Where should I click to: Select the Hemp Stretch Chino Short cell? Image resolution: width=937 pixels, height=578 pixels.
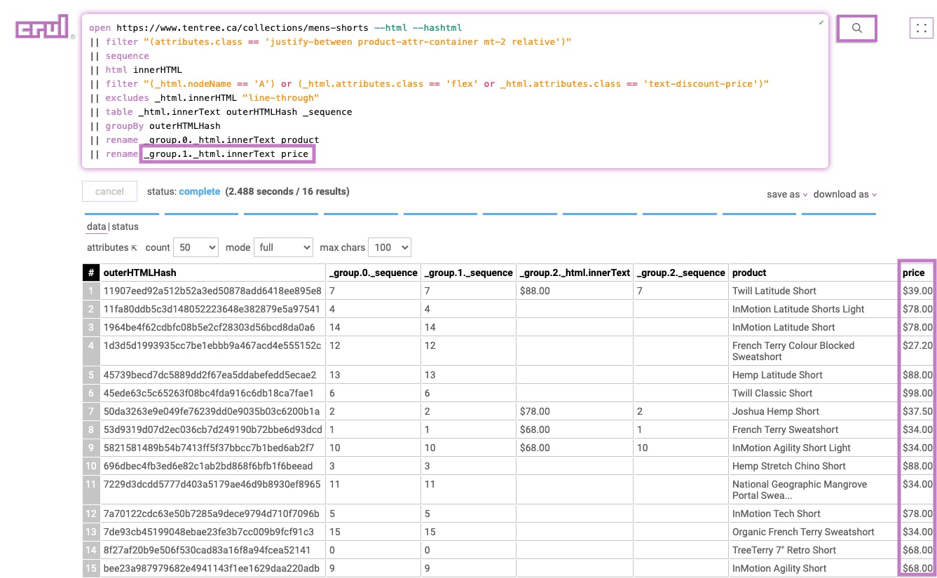coord(814,466)
